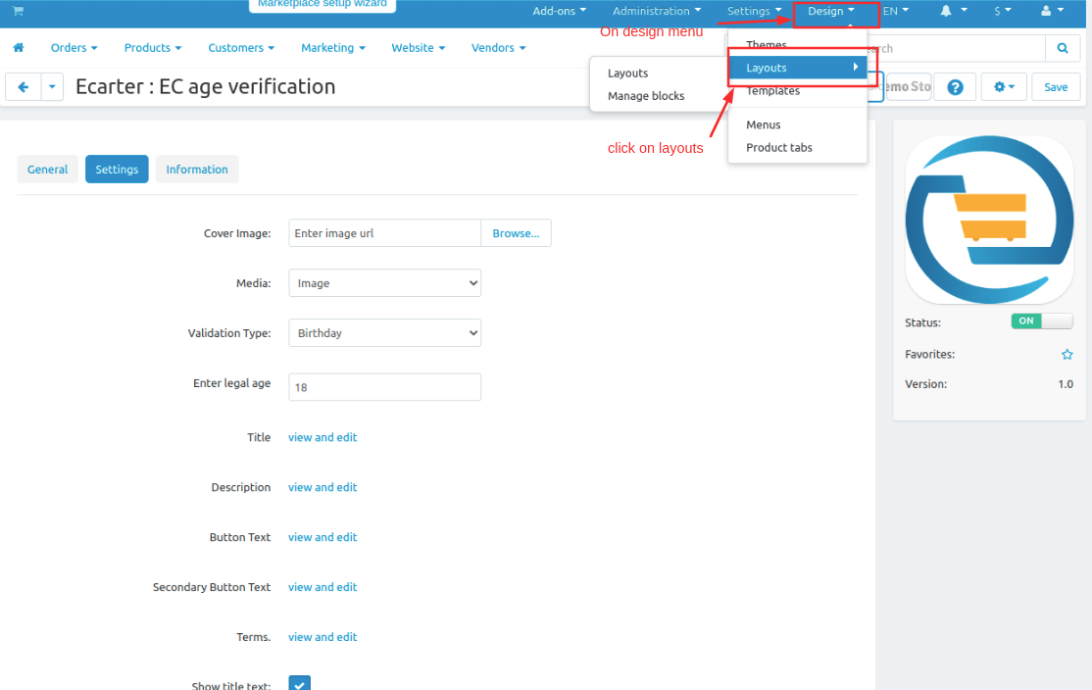Expand the Products menu
1092x690 pixels.
tap(152, 48)
